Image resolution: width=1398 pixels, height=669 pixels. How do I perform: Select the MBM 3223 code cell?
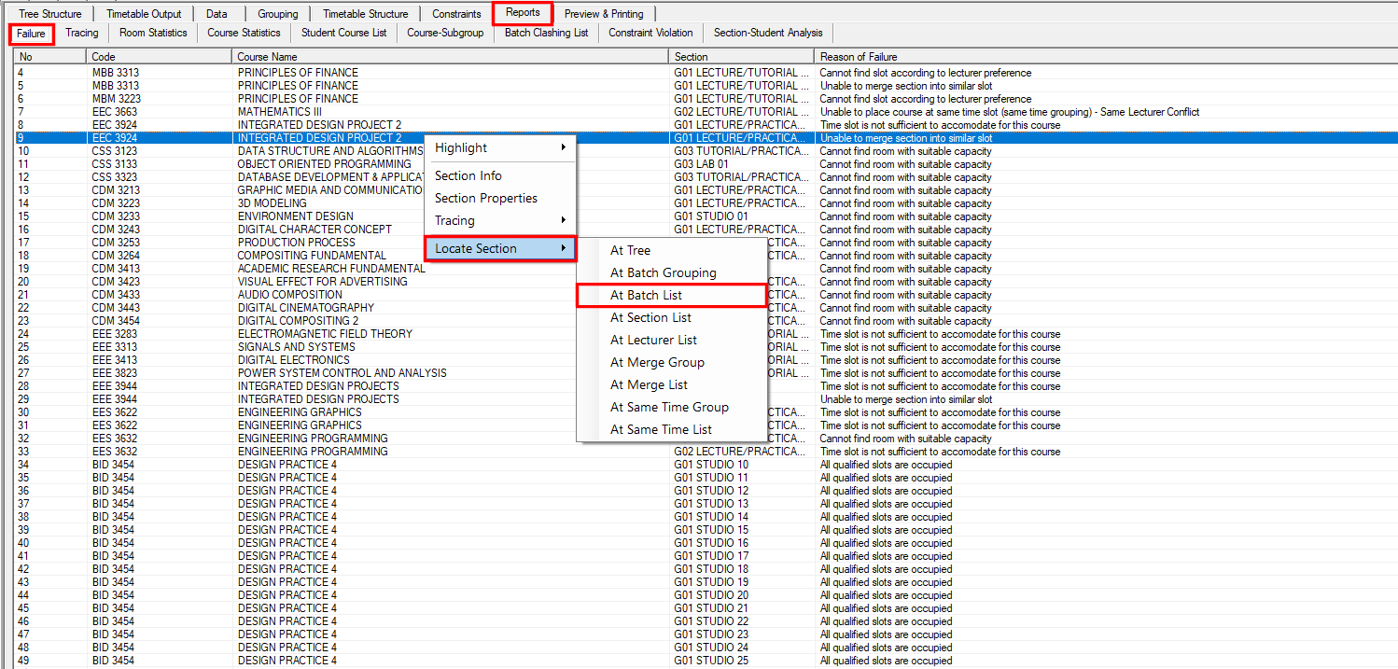(116, 99)
